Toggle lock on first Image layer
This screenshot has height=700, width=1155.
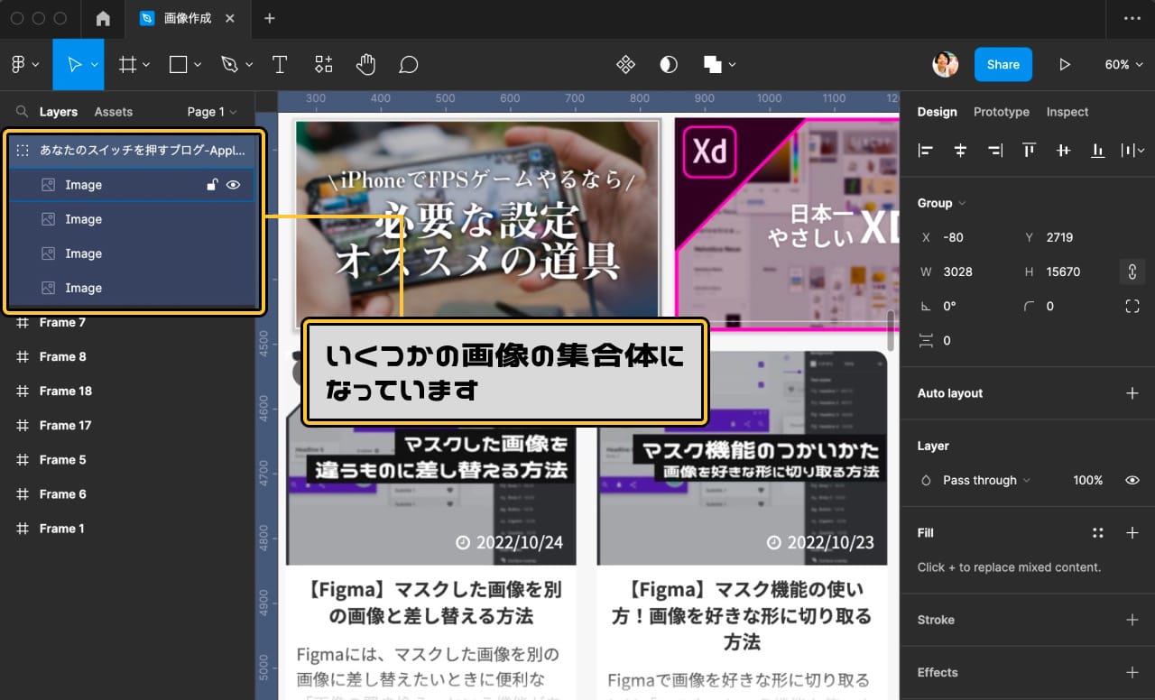[x=211, y=185]
